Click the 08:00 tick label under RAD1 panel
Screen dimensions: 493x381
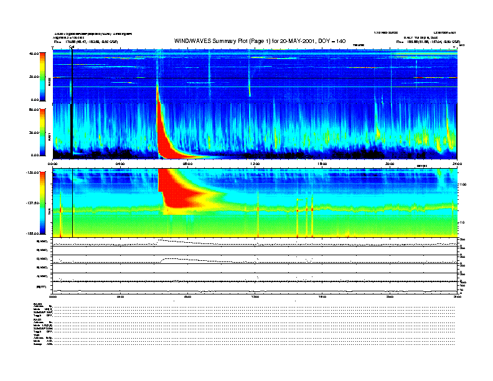click(187, 164)
